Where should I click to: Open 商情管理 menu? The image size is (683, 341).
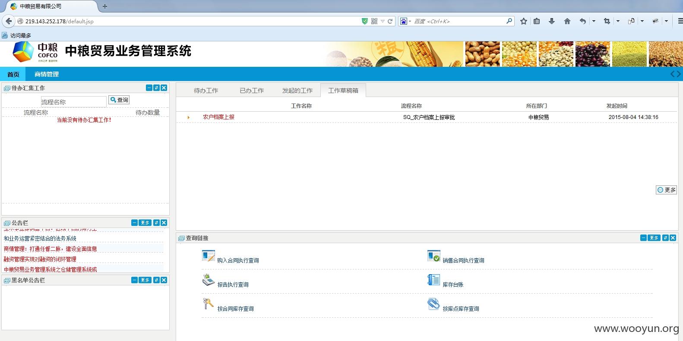(x=47, y=74)
